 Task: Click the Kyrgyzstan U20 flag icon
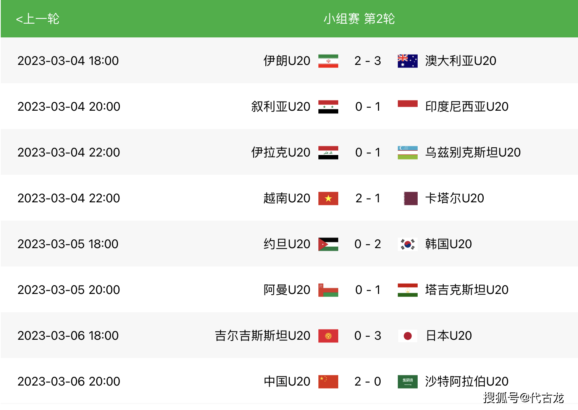[328, 336]
